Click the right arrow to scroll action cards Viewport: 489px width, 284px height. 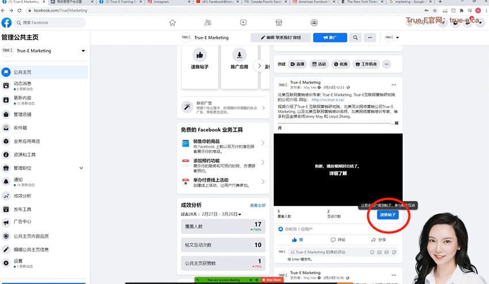pos(259,66)
